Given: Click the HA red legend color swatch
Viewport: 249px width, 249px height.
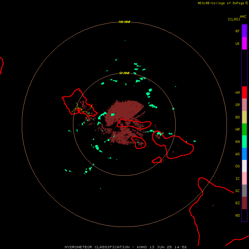Looking at the screenshot, I should point(244,92).
